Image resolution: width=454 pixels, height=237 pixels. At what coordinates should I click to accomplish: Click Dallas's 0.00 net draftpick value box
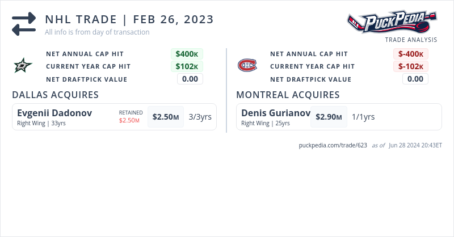point(190,79)
